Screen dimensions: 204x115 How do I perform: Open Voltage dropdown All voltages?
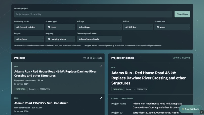(x=99, y=27)
